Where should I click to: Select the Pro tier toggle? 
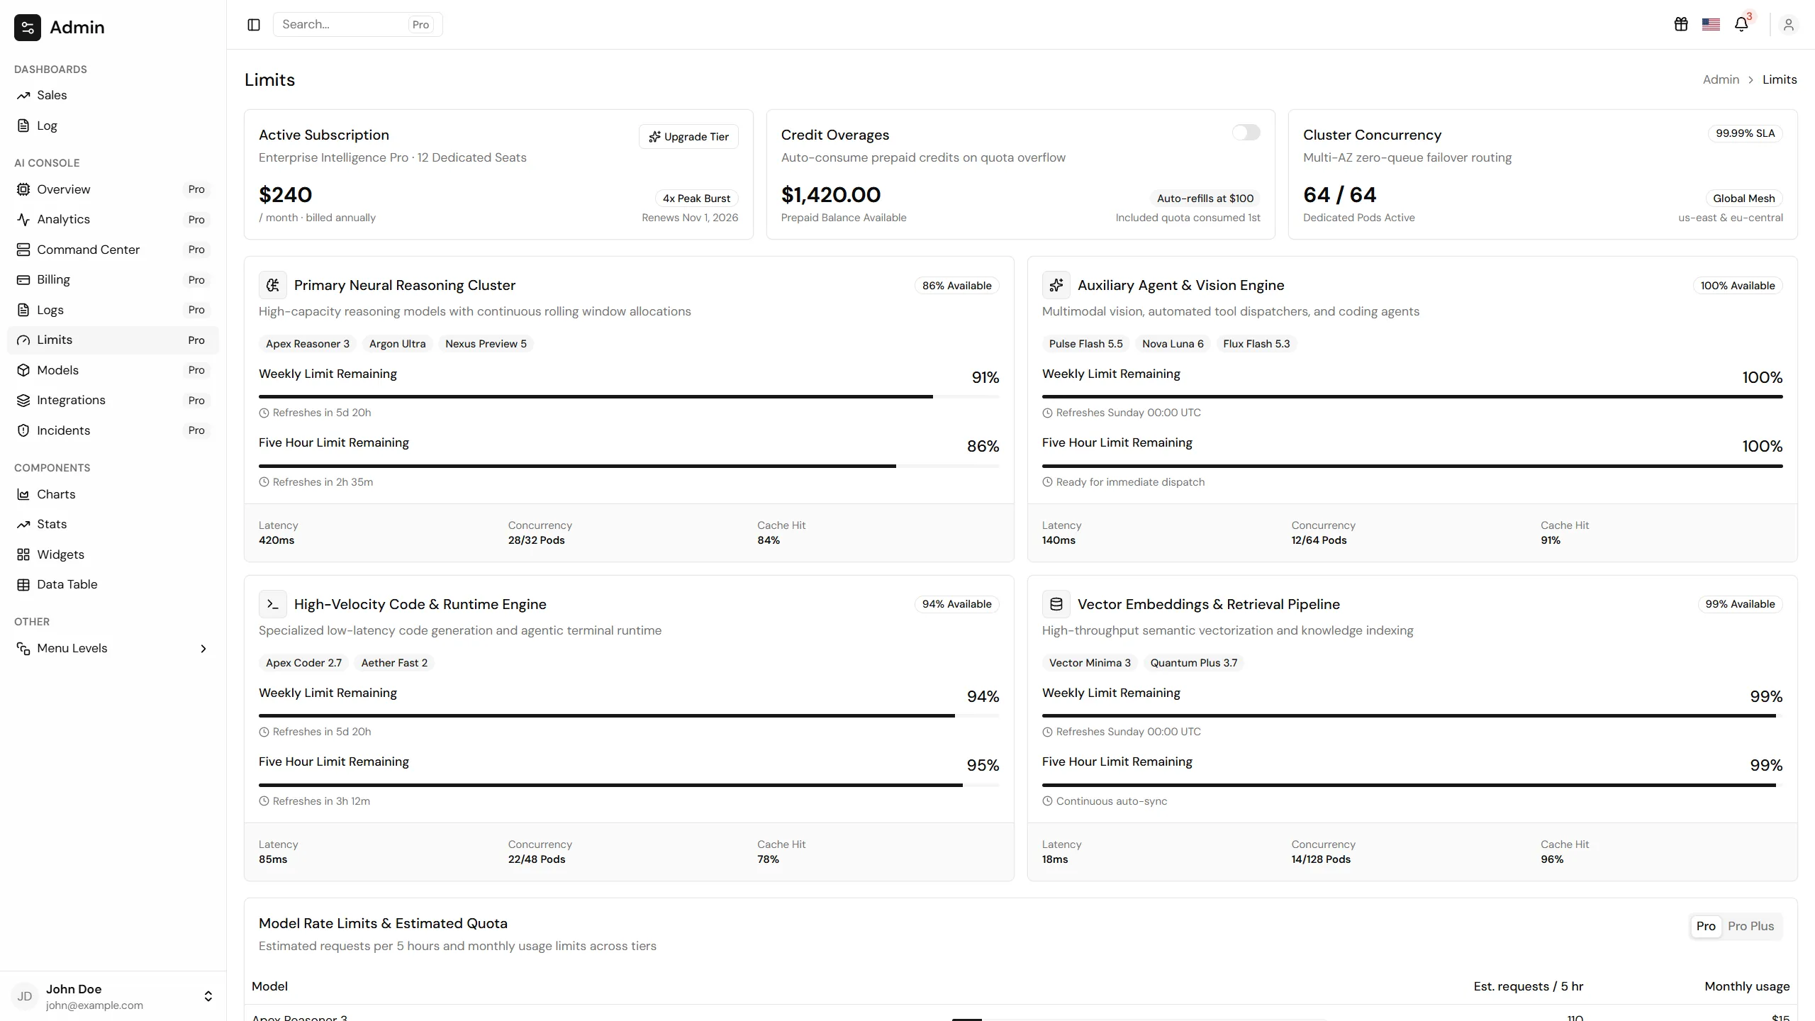point(1706,926)
